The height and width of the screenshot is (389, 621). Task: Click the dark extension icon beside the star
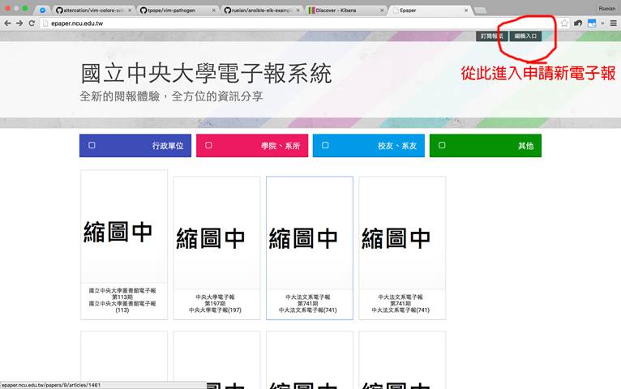[x=578, y=24]
